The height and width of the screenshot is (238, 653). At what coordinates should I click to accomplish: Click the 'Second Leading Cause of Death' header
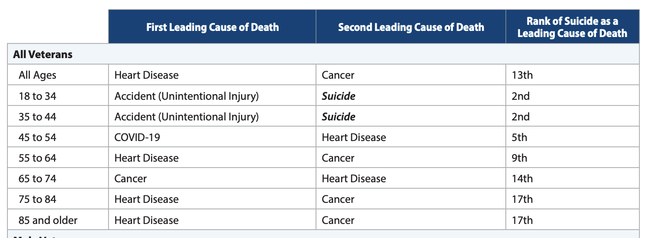(411, 27)
